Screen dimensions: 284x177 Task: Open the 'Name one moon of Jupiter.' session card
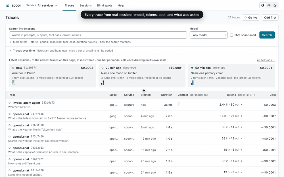142,76
